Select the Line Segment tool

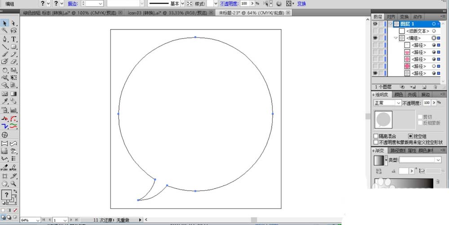click(x=5, y=47)
